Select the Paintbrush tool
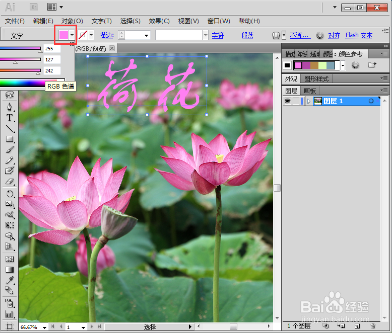Viewport: 392px width, 333px height. tap(10, 149)
